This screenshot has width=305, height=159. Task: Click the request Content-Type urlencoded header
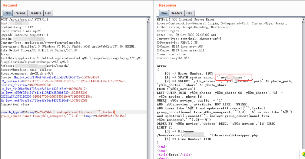41,43
